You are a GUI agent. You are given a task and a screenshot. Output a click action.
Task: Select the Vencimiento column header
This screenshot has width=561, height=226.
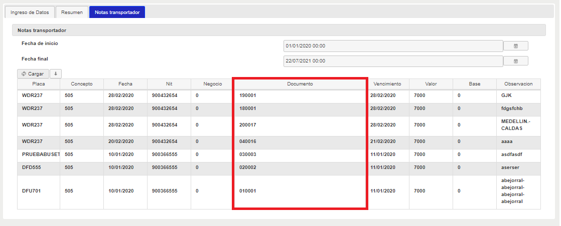[x=387, y=84]
